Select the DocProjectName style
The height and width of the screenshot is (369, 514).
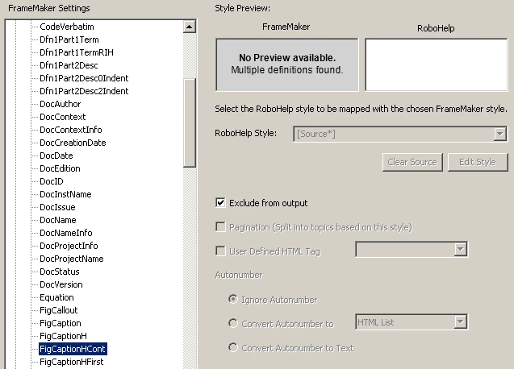click(72, 259)
